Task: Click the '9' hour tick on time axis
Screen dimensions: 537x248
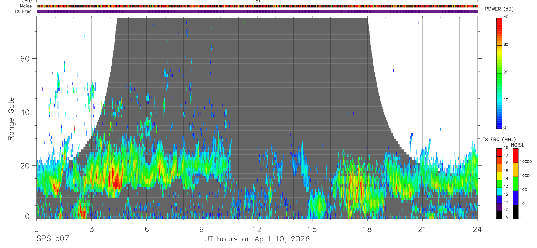Action: coord(202,229)
